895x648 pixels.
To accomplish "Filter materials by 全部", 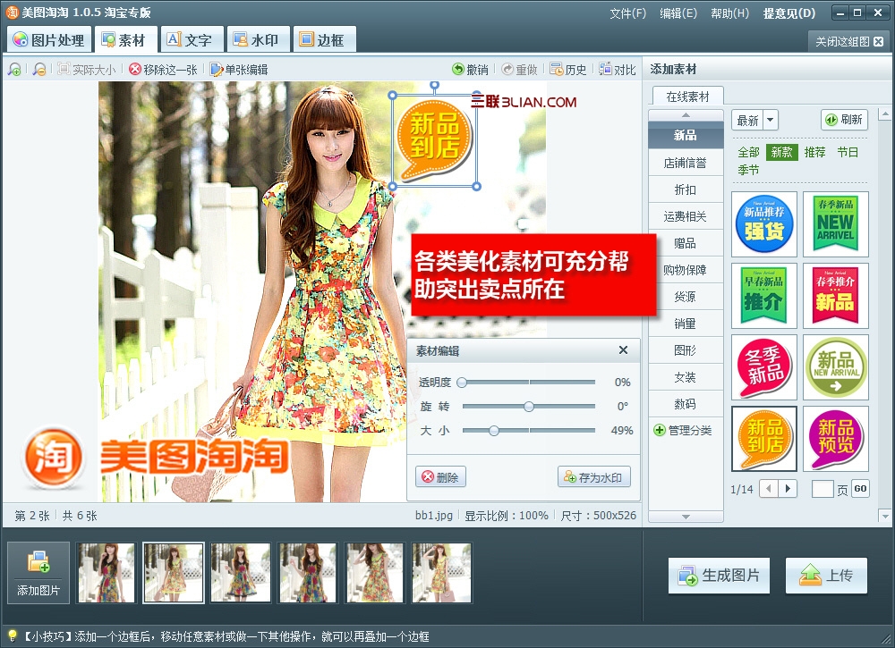I will coord(748,152).
